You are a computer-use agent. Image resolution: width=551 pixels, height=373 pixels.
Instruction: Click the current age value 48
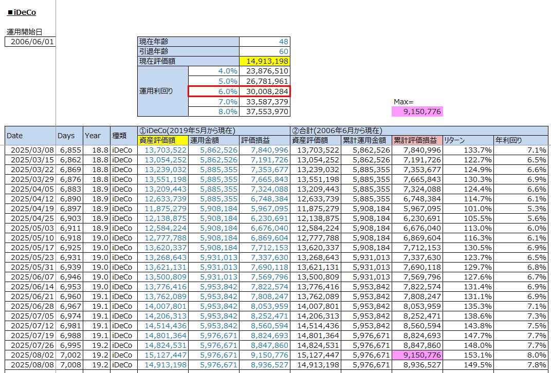(265, 42)
